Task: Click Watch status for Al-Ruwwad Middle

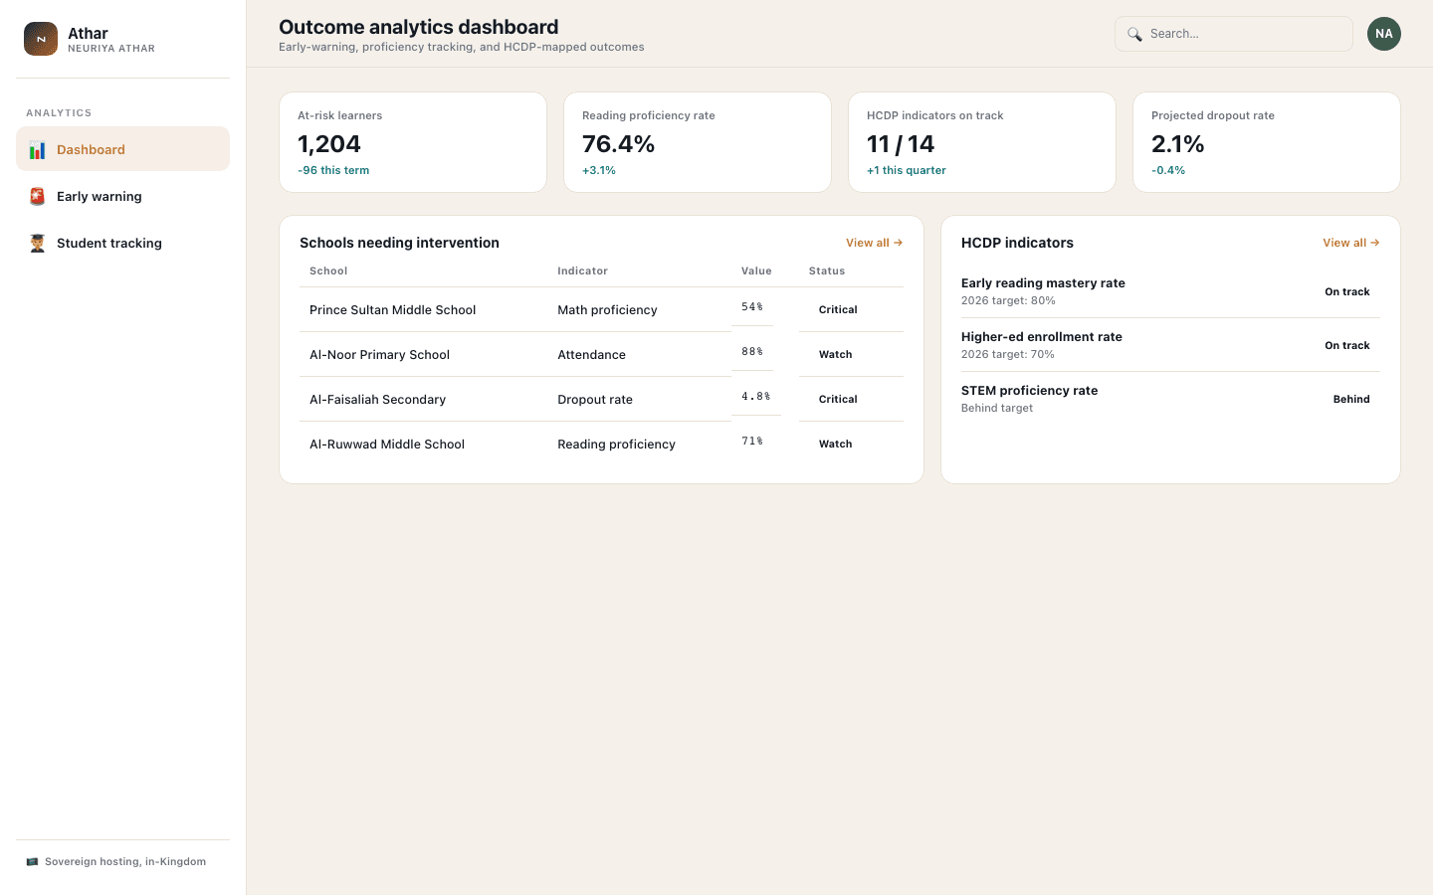Action: (836, 444)
